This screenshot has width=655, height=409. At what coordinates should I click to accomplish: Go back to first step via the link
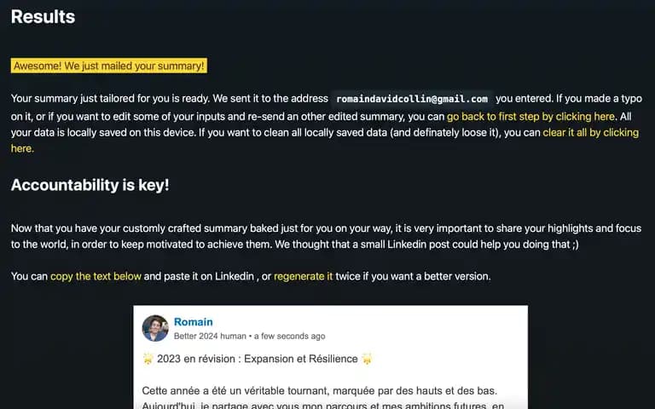click(x=530, y=117)
